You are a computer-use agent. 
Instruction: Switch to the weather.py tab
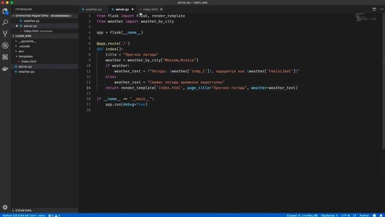coord(94,10)
